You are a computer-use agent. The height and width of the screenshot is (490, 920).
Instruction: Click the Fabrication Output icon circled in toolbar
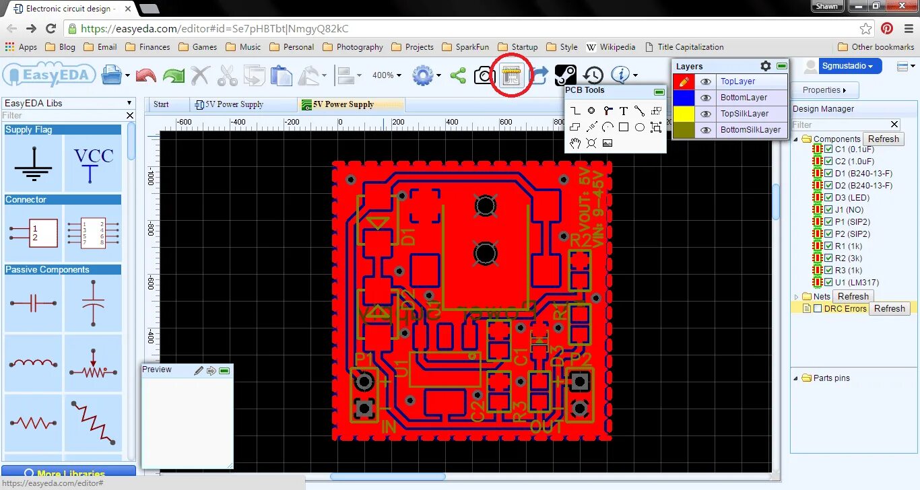click(513, 75)
